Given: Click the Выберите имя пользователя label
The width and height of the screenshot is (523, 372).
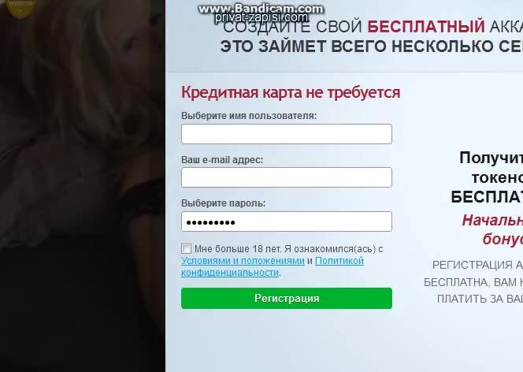Looking at the screenshot, I should click(249, 116).
